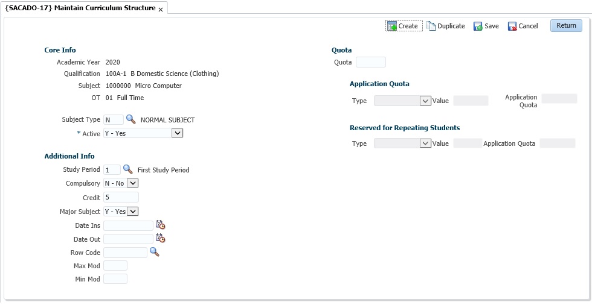Open Date Ins calendar picker
Image resolution: width=592 pixels, height=305 pixels.
pyautogui.click(x=160, y=225)
